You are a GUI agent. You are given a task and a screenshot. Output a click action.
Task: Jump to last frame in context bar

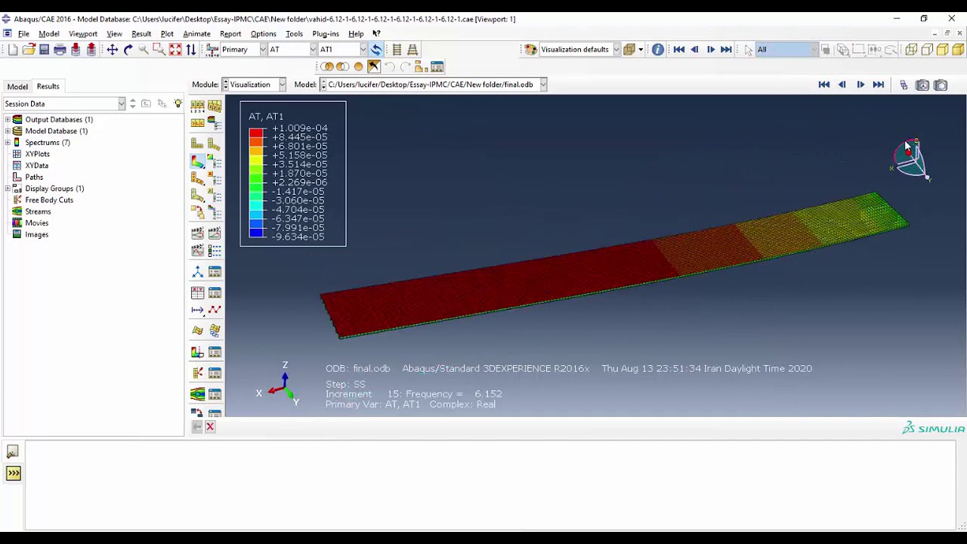coord(878,85)
